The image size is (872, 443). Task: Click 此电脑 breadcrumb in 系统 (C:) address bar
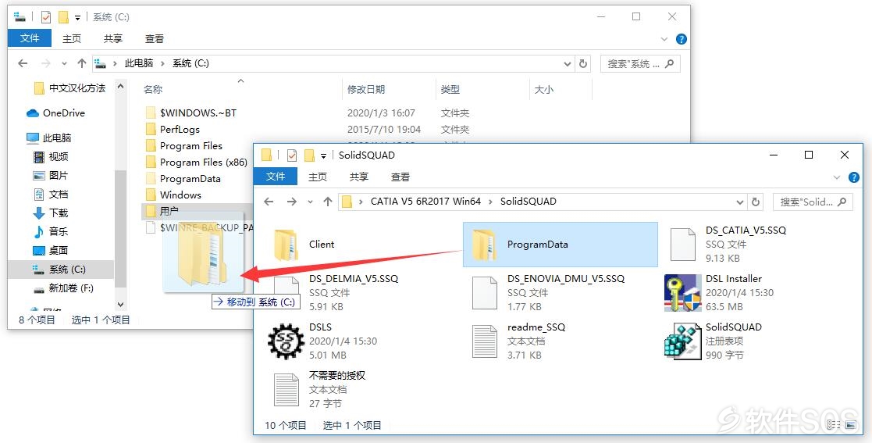(139, 63)
